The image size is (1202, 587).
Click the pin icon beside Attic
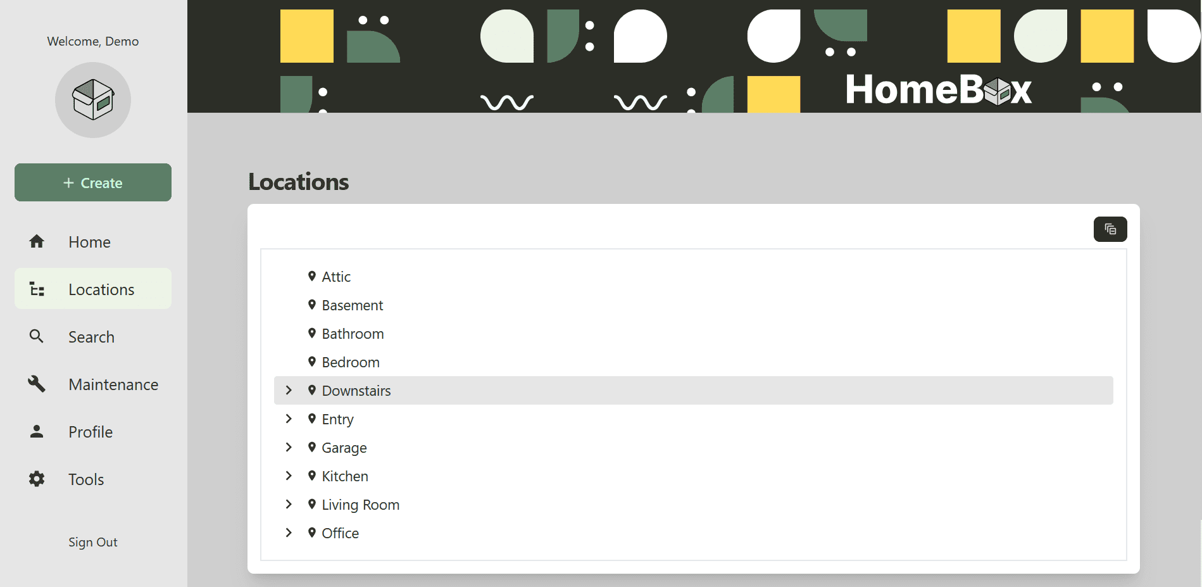(x=312, y=276)
